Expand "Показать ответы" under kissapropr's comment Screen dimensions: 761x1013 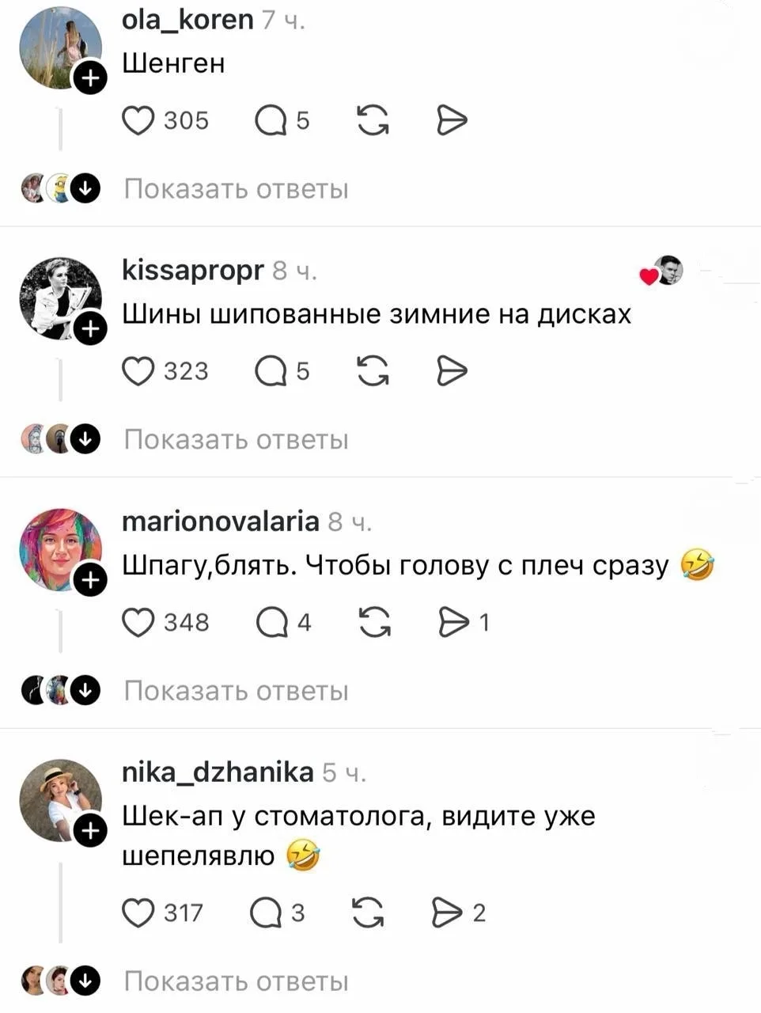[x=236, y=439]
